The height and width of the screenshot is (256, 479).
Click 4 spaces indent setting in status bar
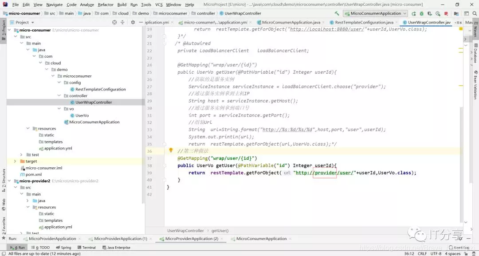pyautogui.click(x=453, y=253)
